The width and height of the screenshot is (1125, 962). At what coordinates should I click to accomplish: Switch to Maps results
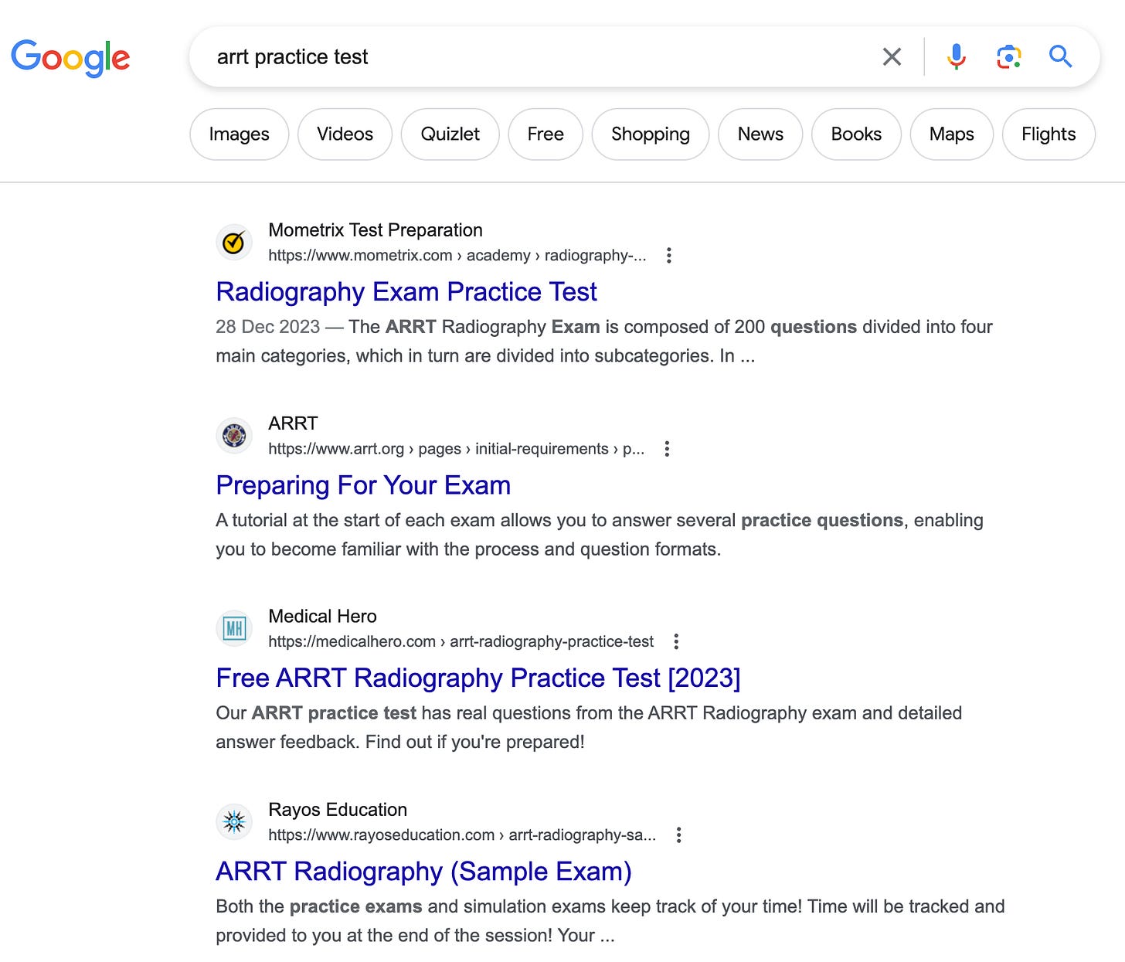952,134
